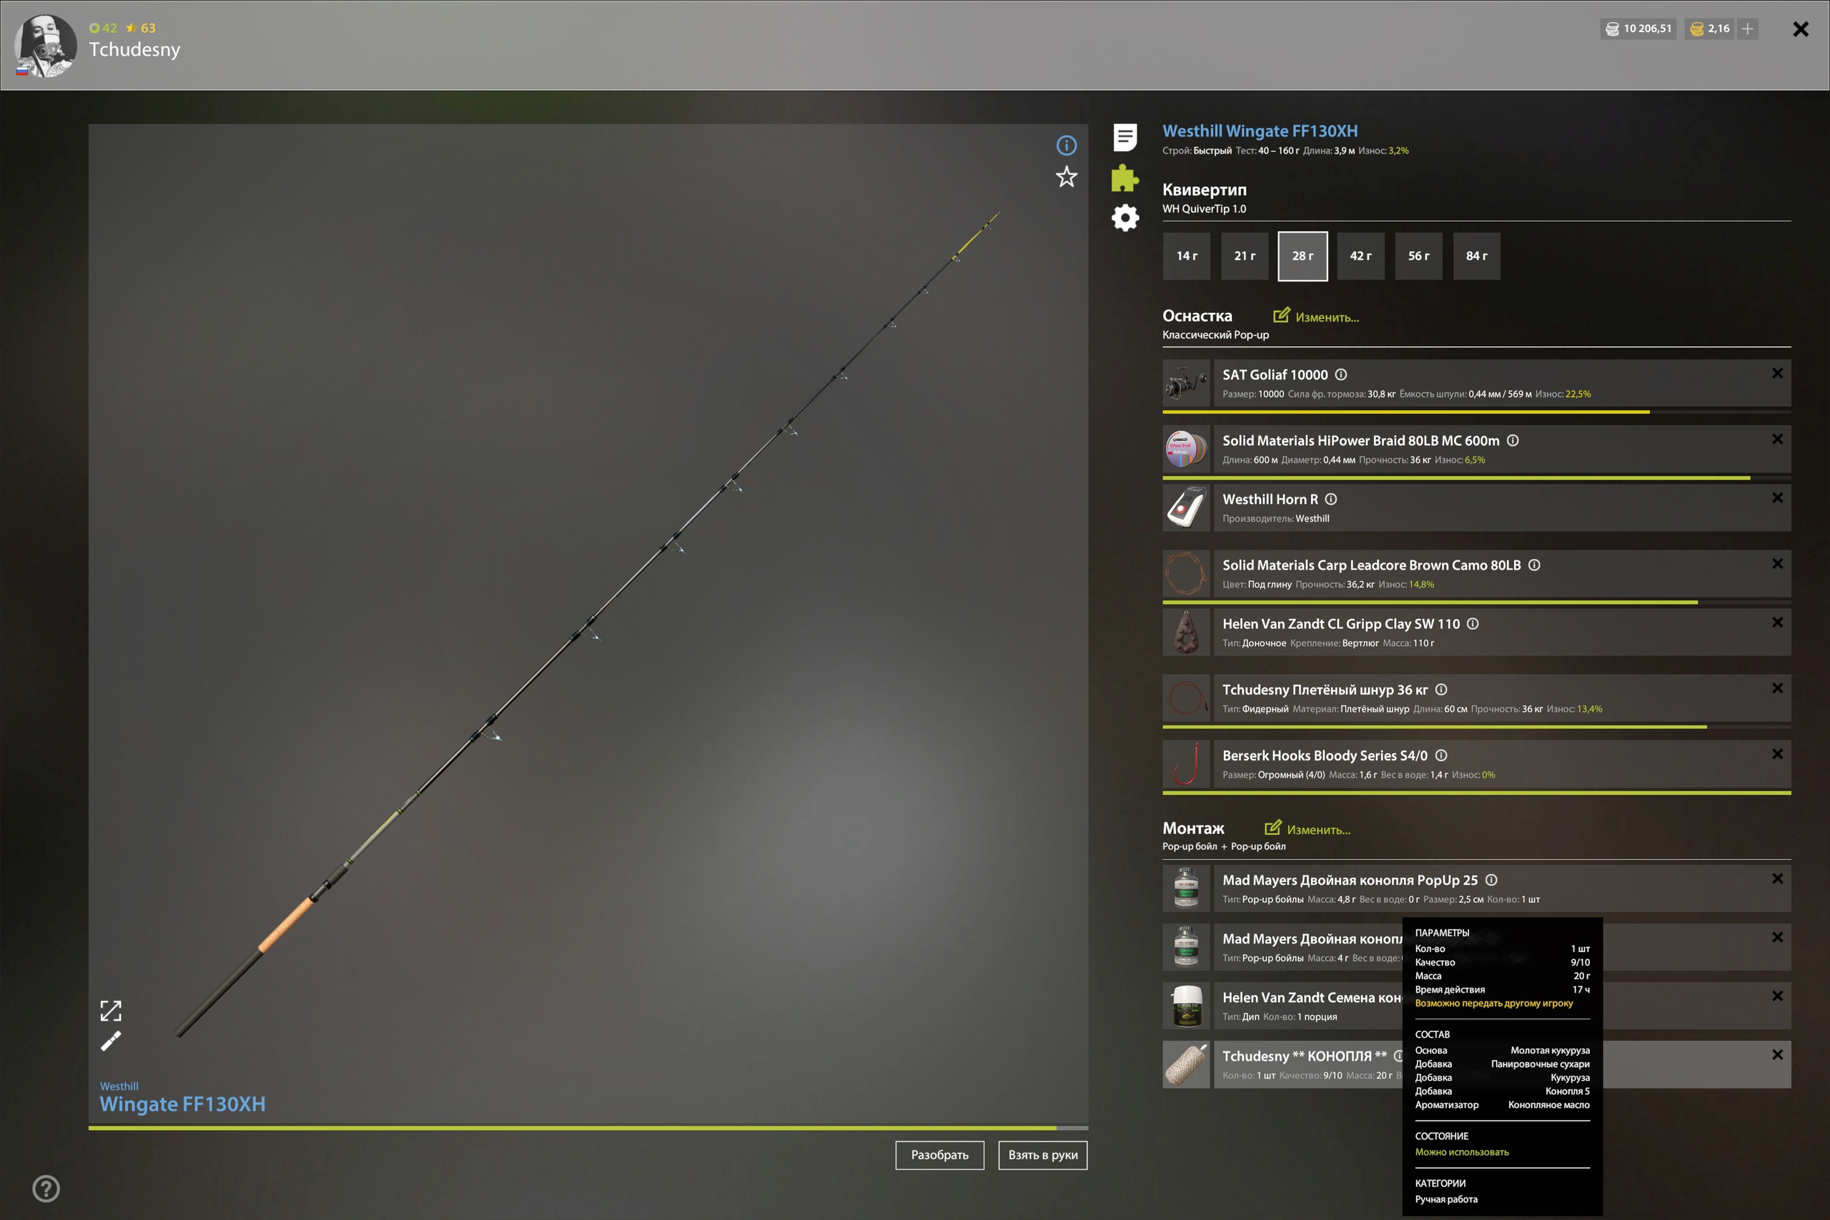The height and width of the screenshot is (1220, 1830).
Task: Remove Tchudesny КОНОПЛЯ groundbait item
Action: point(1777,1055)
